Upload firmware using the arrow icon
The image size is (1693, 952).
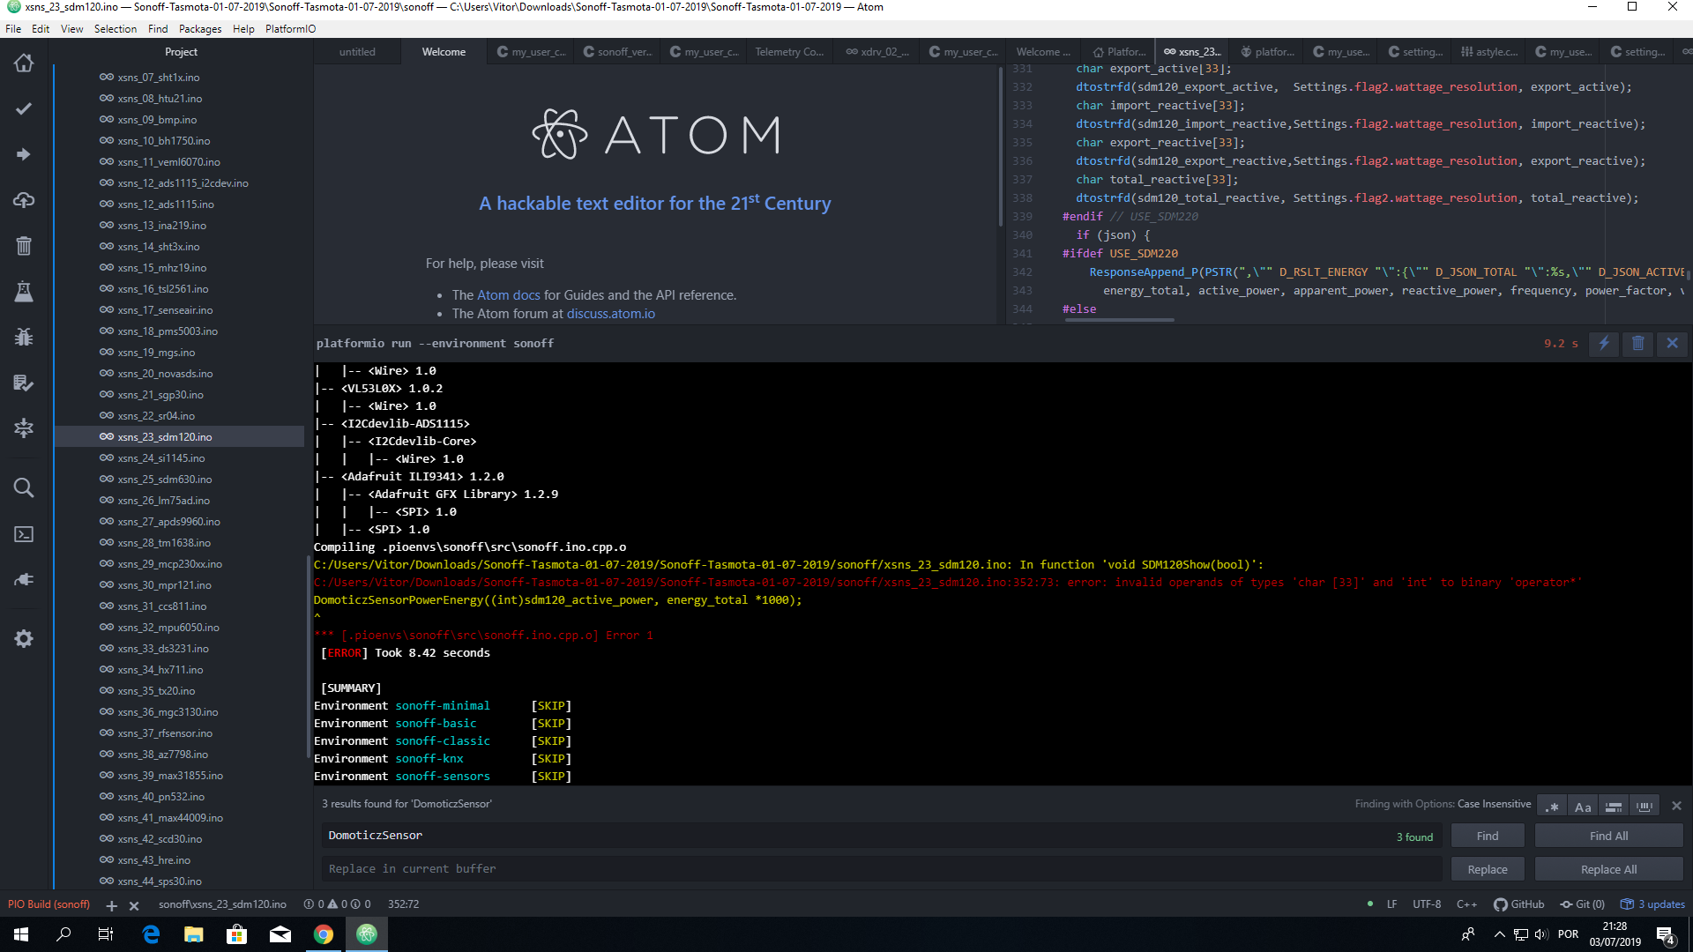[x=24, y=154]
